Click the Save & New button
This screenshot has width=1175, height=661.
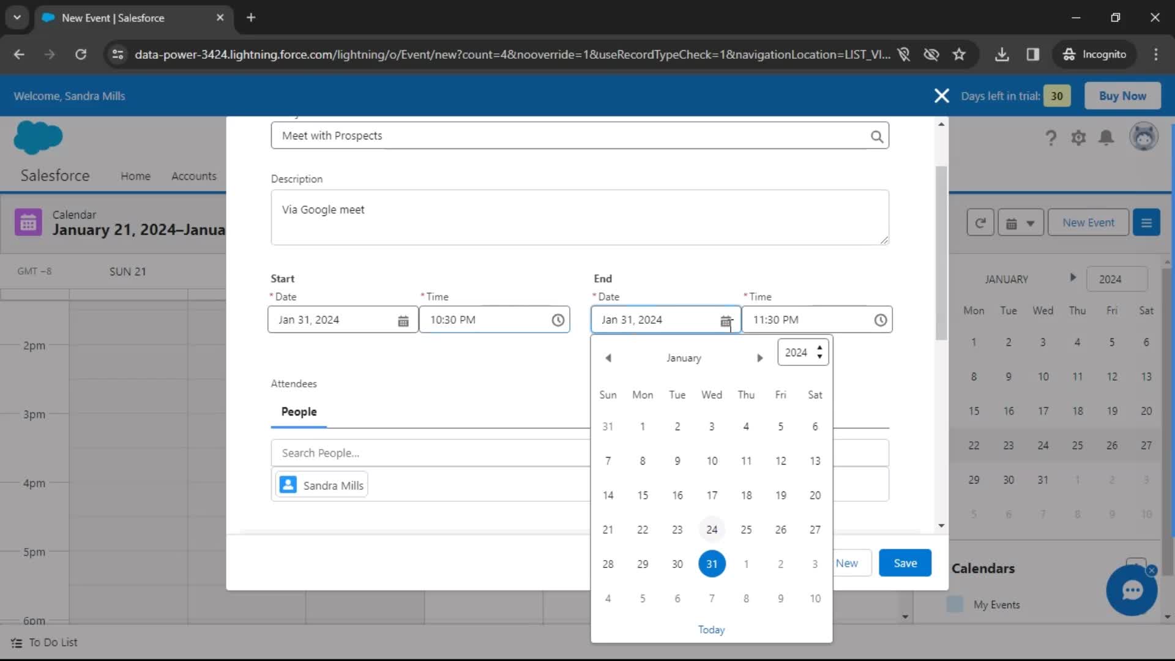pyautogui.click(x=852, y=563)
